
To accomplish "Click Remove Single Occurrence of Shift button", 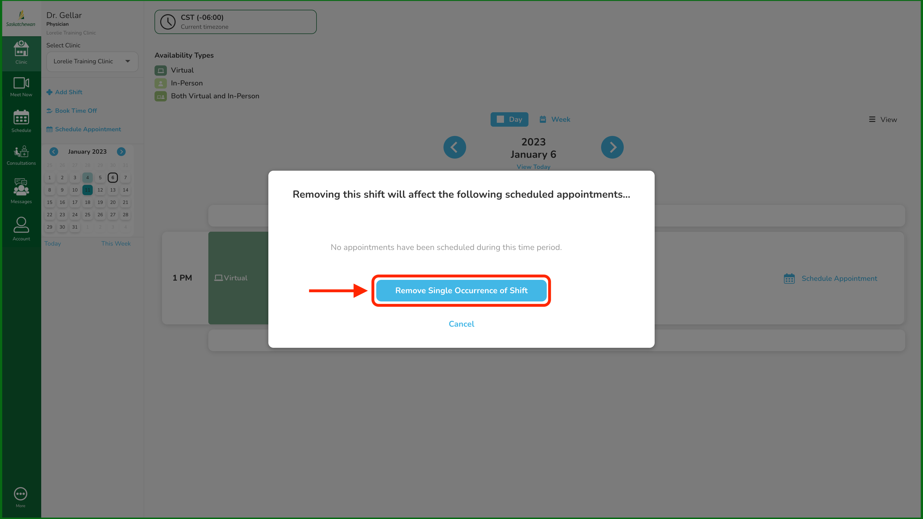I will (461, 290).
